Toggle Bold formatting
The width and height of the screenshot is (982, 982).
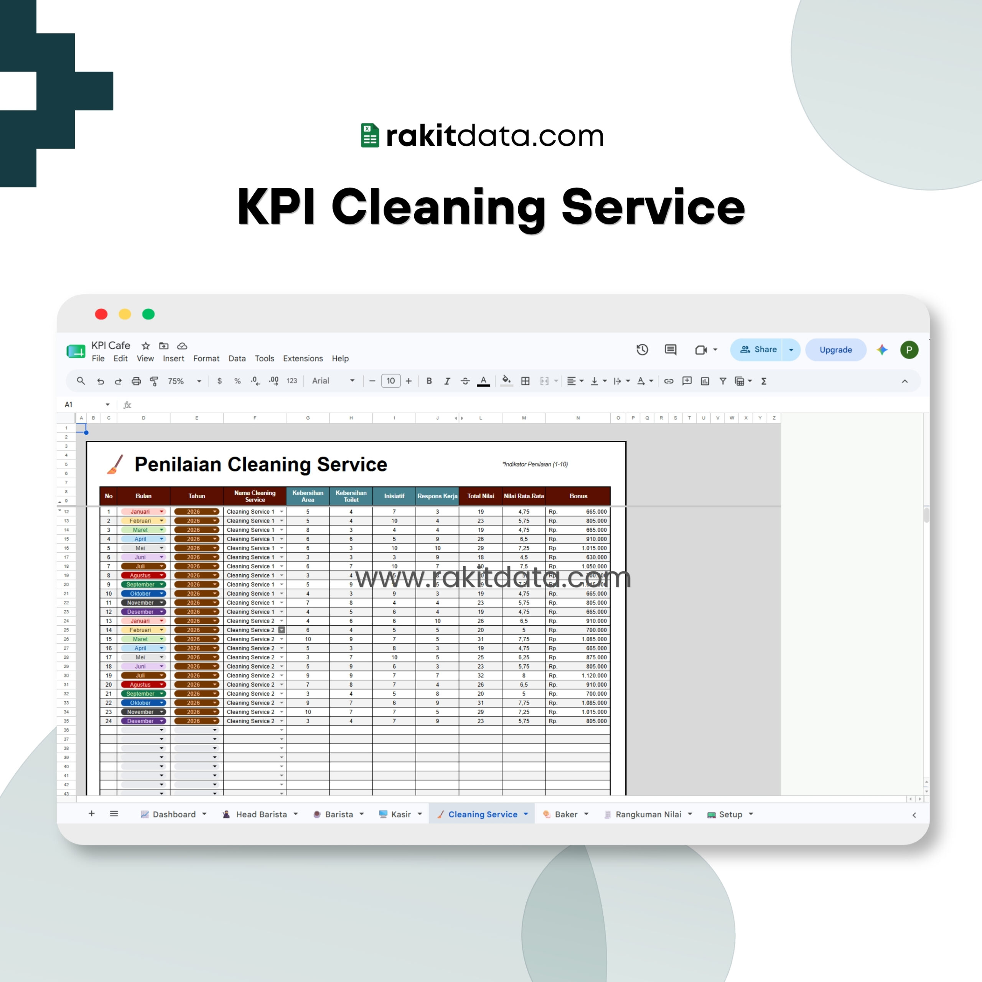429,381
